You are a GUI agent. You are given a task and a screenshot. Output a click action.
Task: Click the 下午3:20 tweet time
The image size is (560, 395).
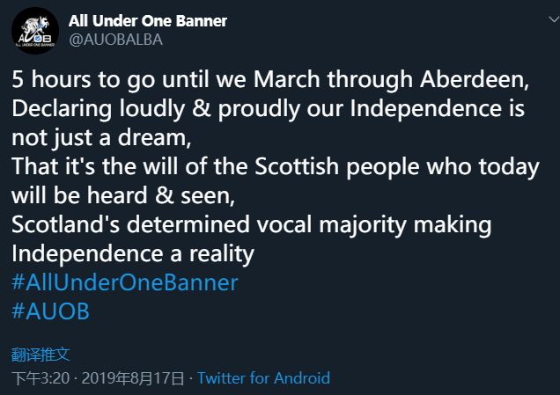pos(40,378)
